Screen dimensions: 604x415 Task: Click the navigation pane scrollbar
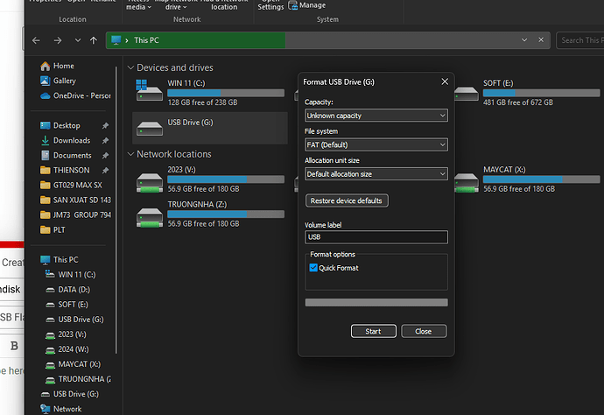click(x=116, y=210)
